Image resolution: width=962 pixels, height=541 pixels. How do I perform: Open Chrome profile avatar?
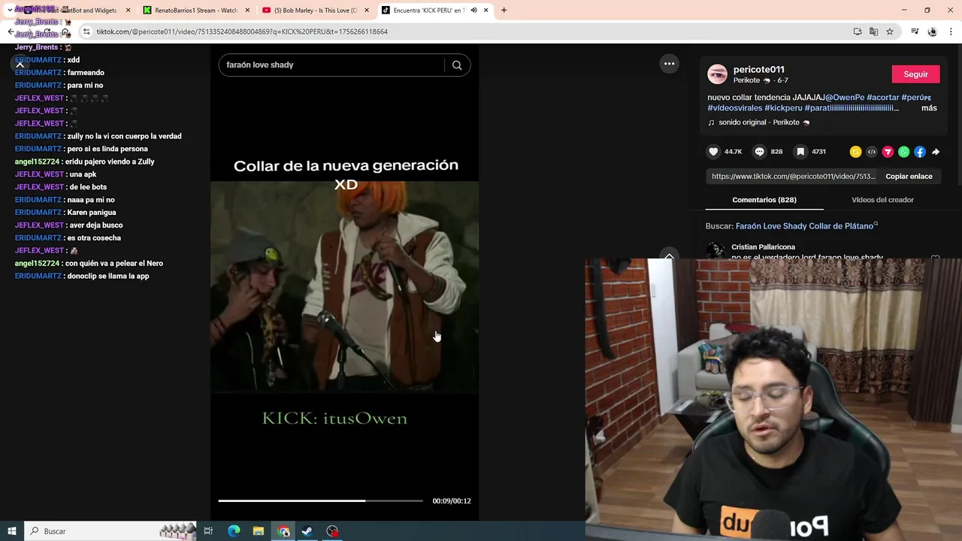(x=932, y=32)
